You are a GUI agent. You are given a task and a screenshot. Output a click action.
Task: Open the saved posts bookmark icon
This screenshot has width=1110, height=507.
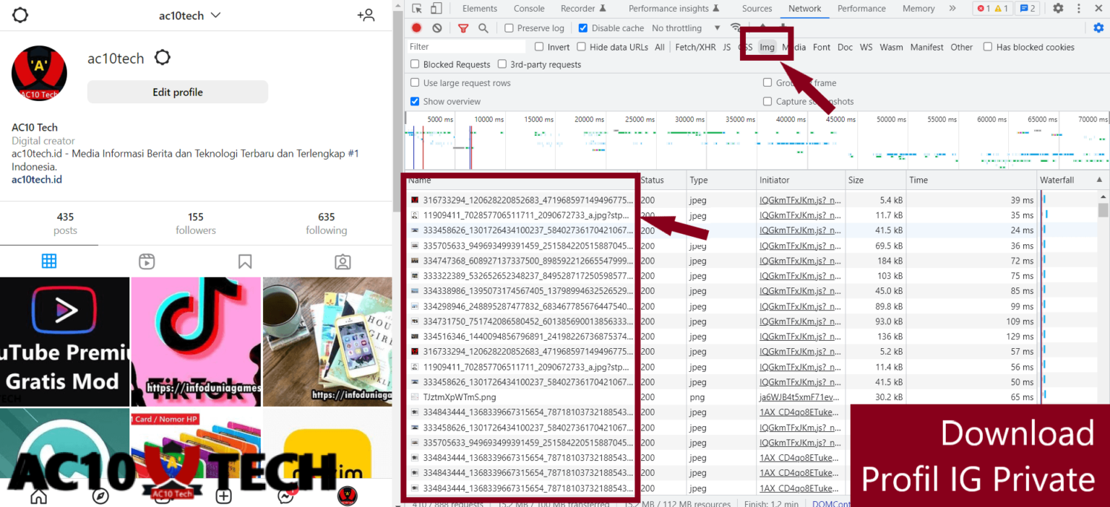coord(245,261)
